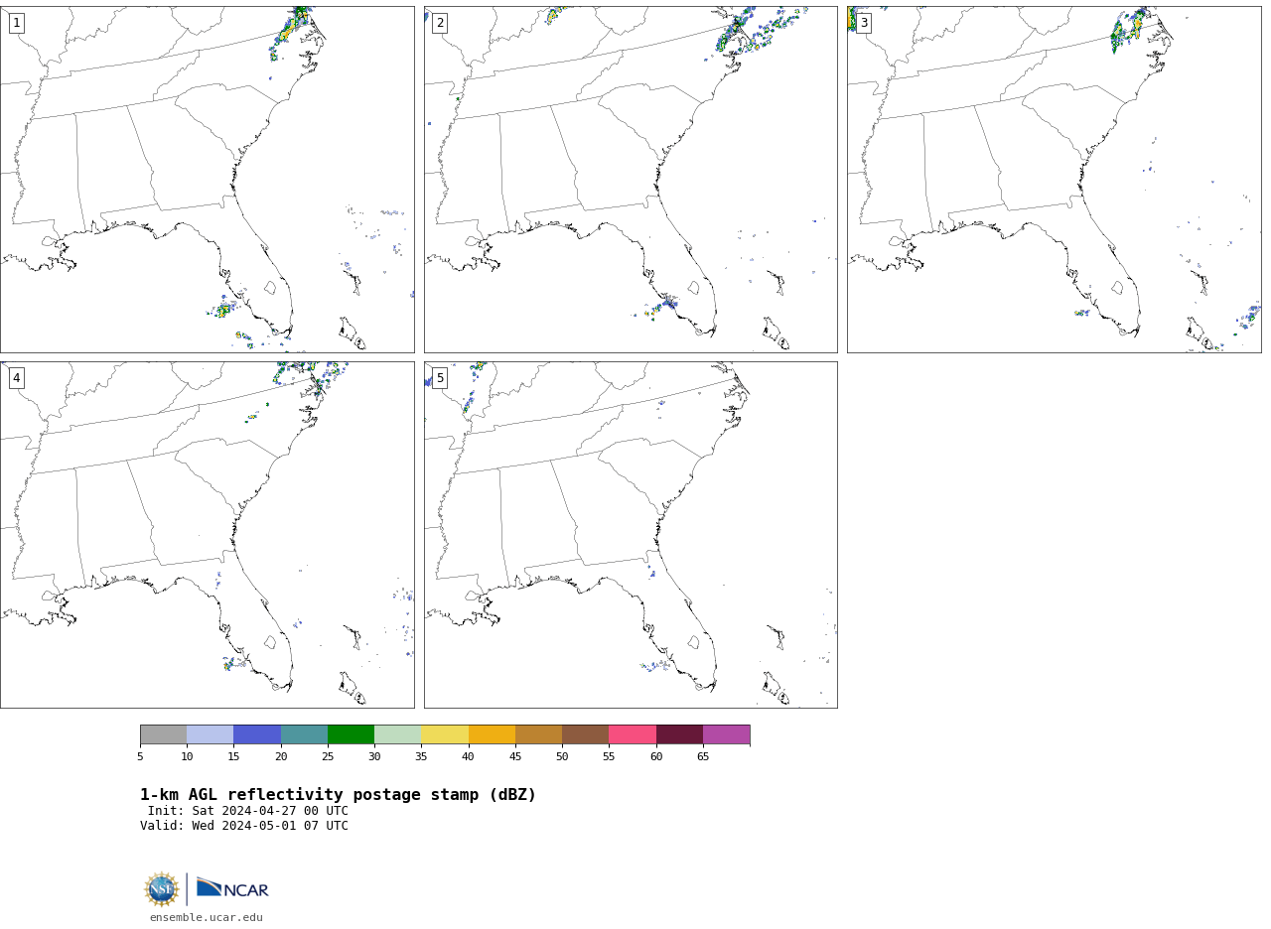
Task: Open ensemble member 2 map panel
Action: tap(631, 180)
